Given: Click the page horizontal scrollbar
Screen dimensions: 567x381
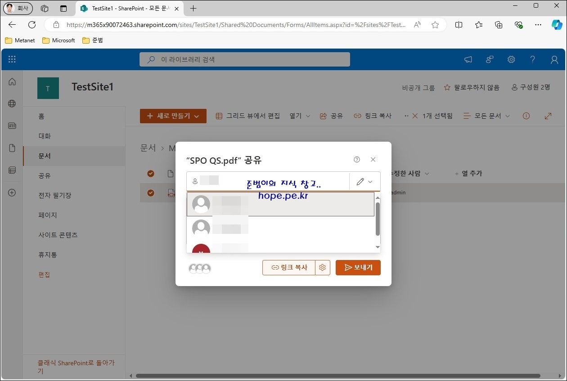Looking at the screenshot, I should pyautogui.click(x=337, y=376).
